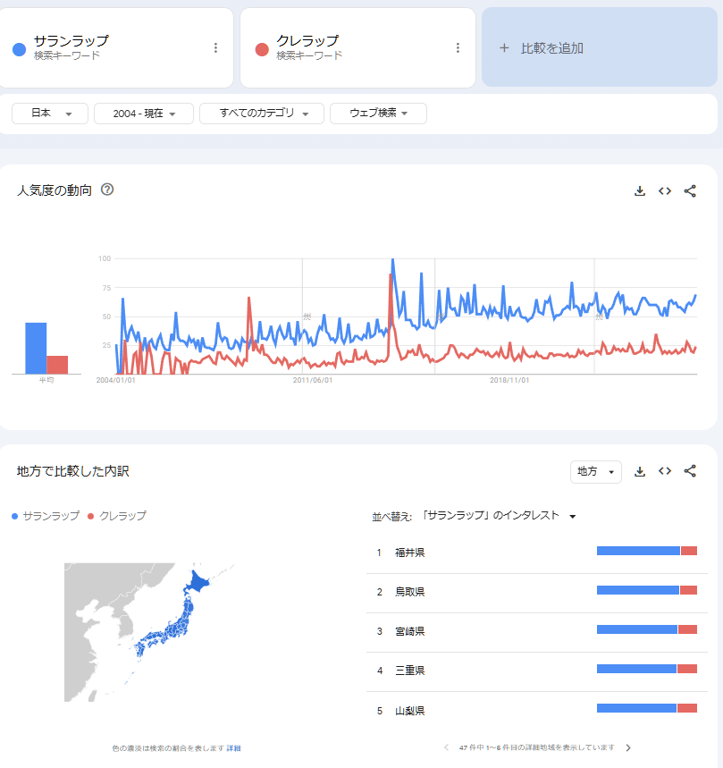This screenshot has height=768, width=723.
Task: Change the ウェブ検索 search type dropdown
Action: [378, 114]
